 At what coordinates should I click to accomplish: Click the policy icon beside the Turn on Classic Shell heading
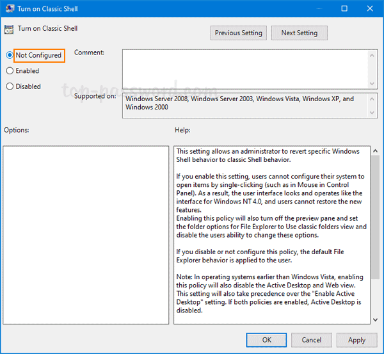[9, 29]
